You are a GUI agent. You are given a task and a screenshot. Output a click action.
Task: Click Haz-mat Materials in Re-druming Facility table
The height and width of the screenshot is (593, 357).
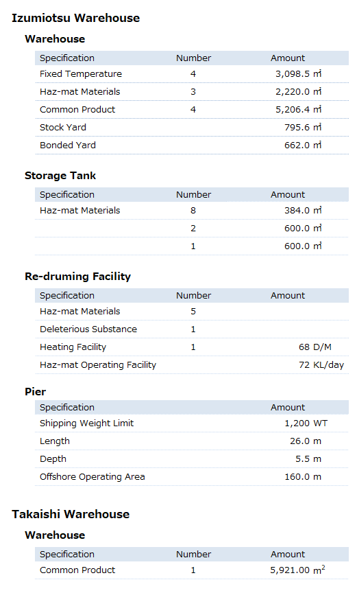pos(80,311)
